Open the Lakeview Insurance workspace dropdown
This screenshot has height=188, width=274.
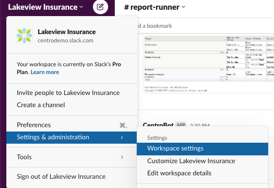click(45, 7)
